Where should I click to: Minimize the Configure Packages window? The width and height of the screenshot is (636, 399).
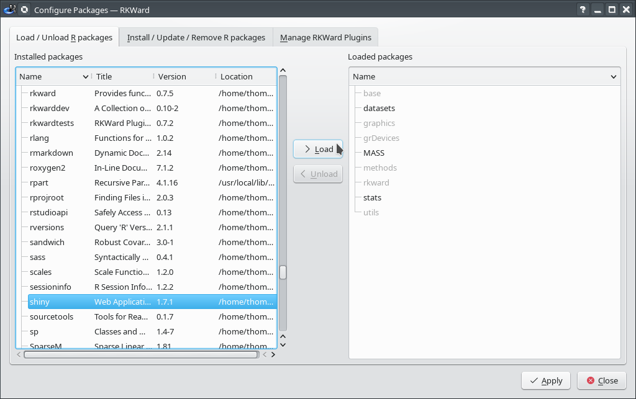coord(597,9)
